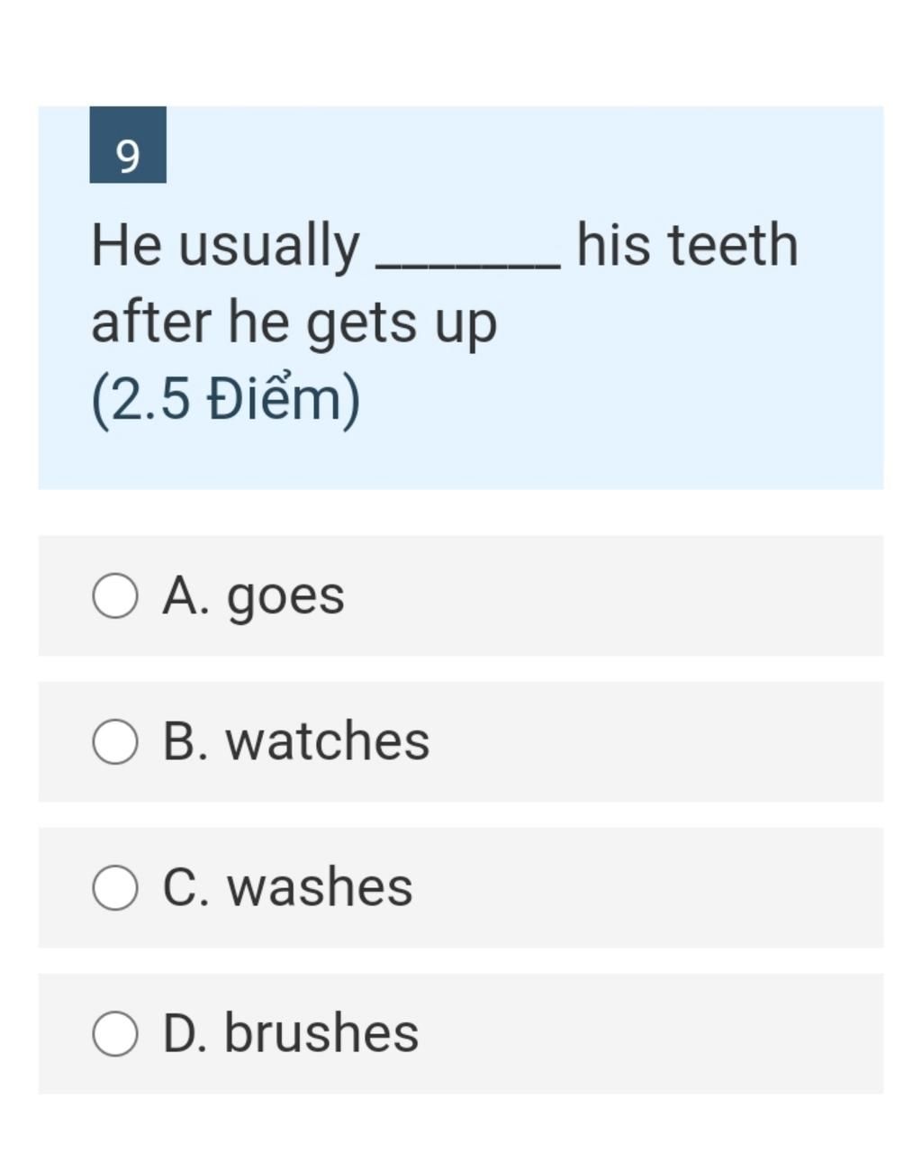Click the blank line in the sentence
922x1153 pixels.
pyautogui.click(x=468, y=265)
